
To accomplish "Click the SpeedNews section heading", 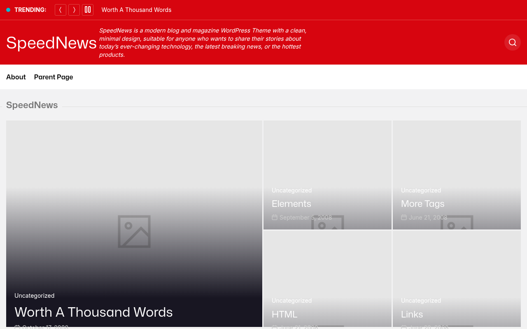I will (32, 105).
